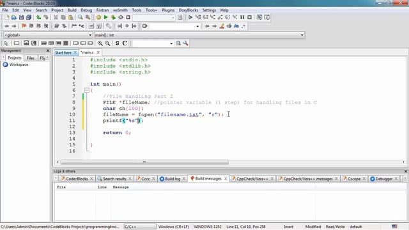
Task: Toggle the bold C toolbar button
Action: [x=125, y=43]
